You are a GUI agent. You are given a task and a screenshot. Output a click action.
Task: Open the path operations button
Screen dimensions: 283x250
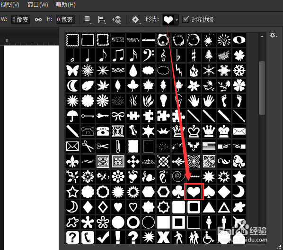pyautogui.click(x=88, y=19)
